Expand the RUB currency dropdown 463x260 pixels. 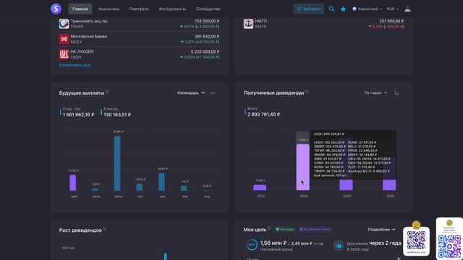[x=392, y=9]
